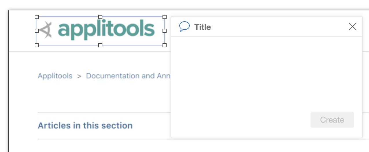Click the blue speech bubble comment icon
The width and height of the screenshot is (369, 152).
[184, 27]
